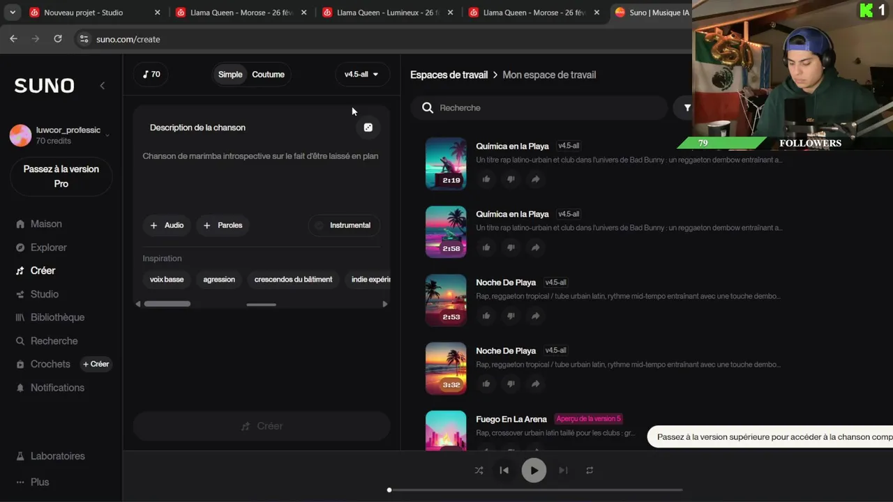Click the search magnifier in workspace
Screen dimensions: 893x502
428,108
